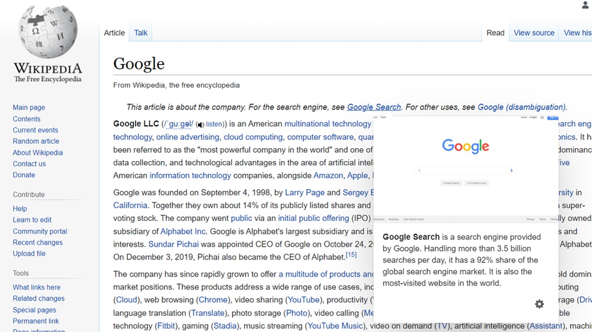Open the user account icon
Viewport: 592px width, 332px height.
(x=586, y=5)
